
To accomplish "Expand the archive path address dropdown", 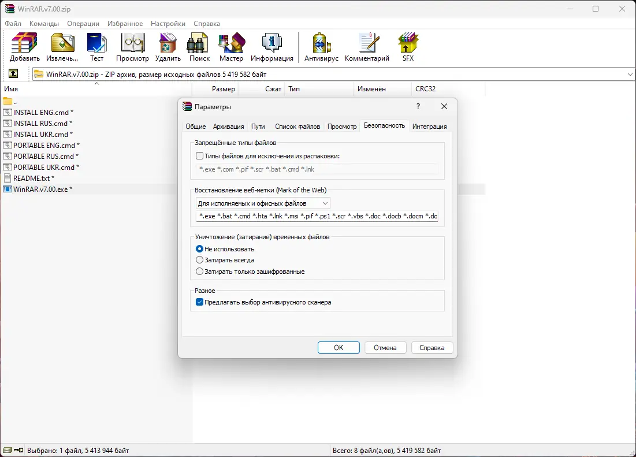I will pos(630,74).
